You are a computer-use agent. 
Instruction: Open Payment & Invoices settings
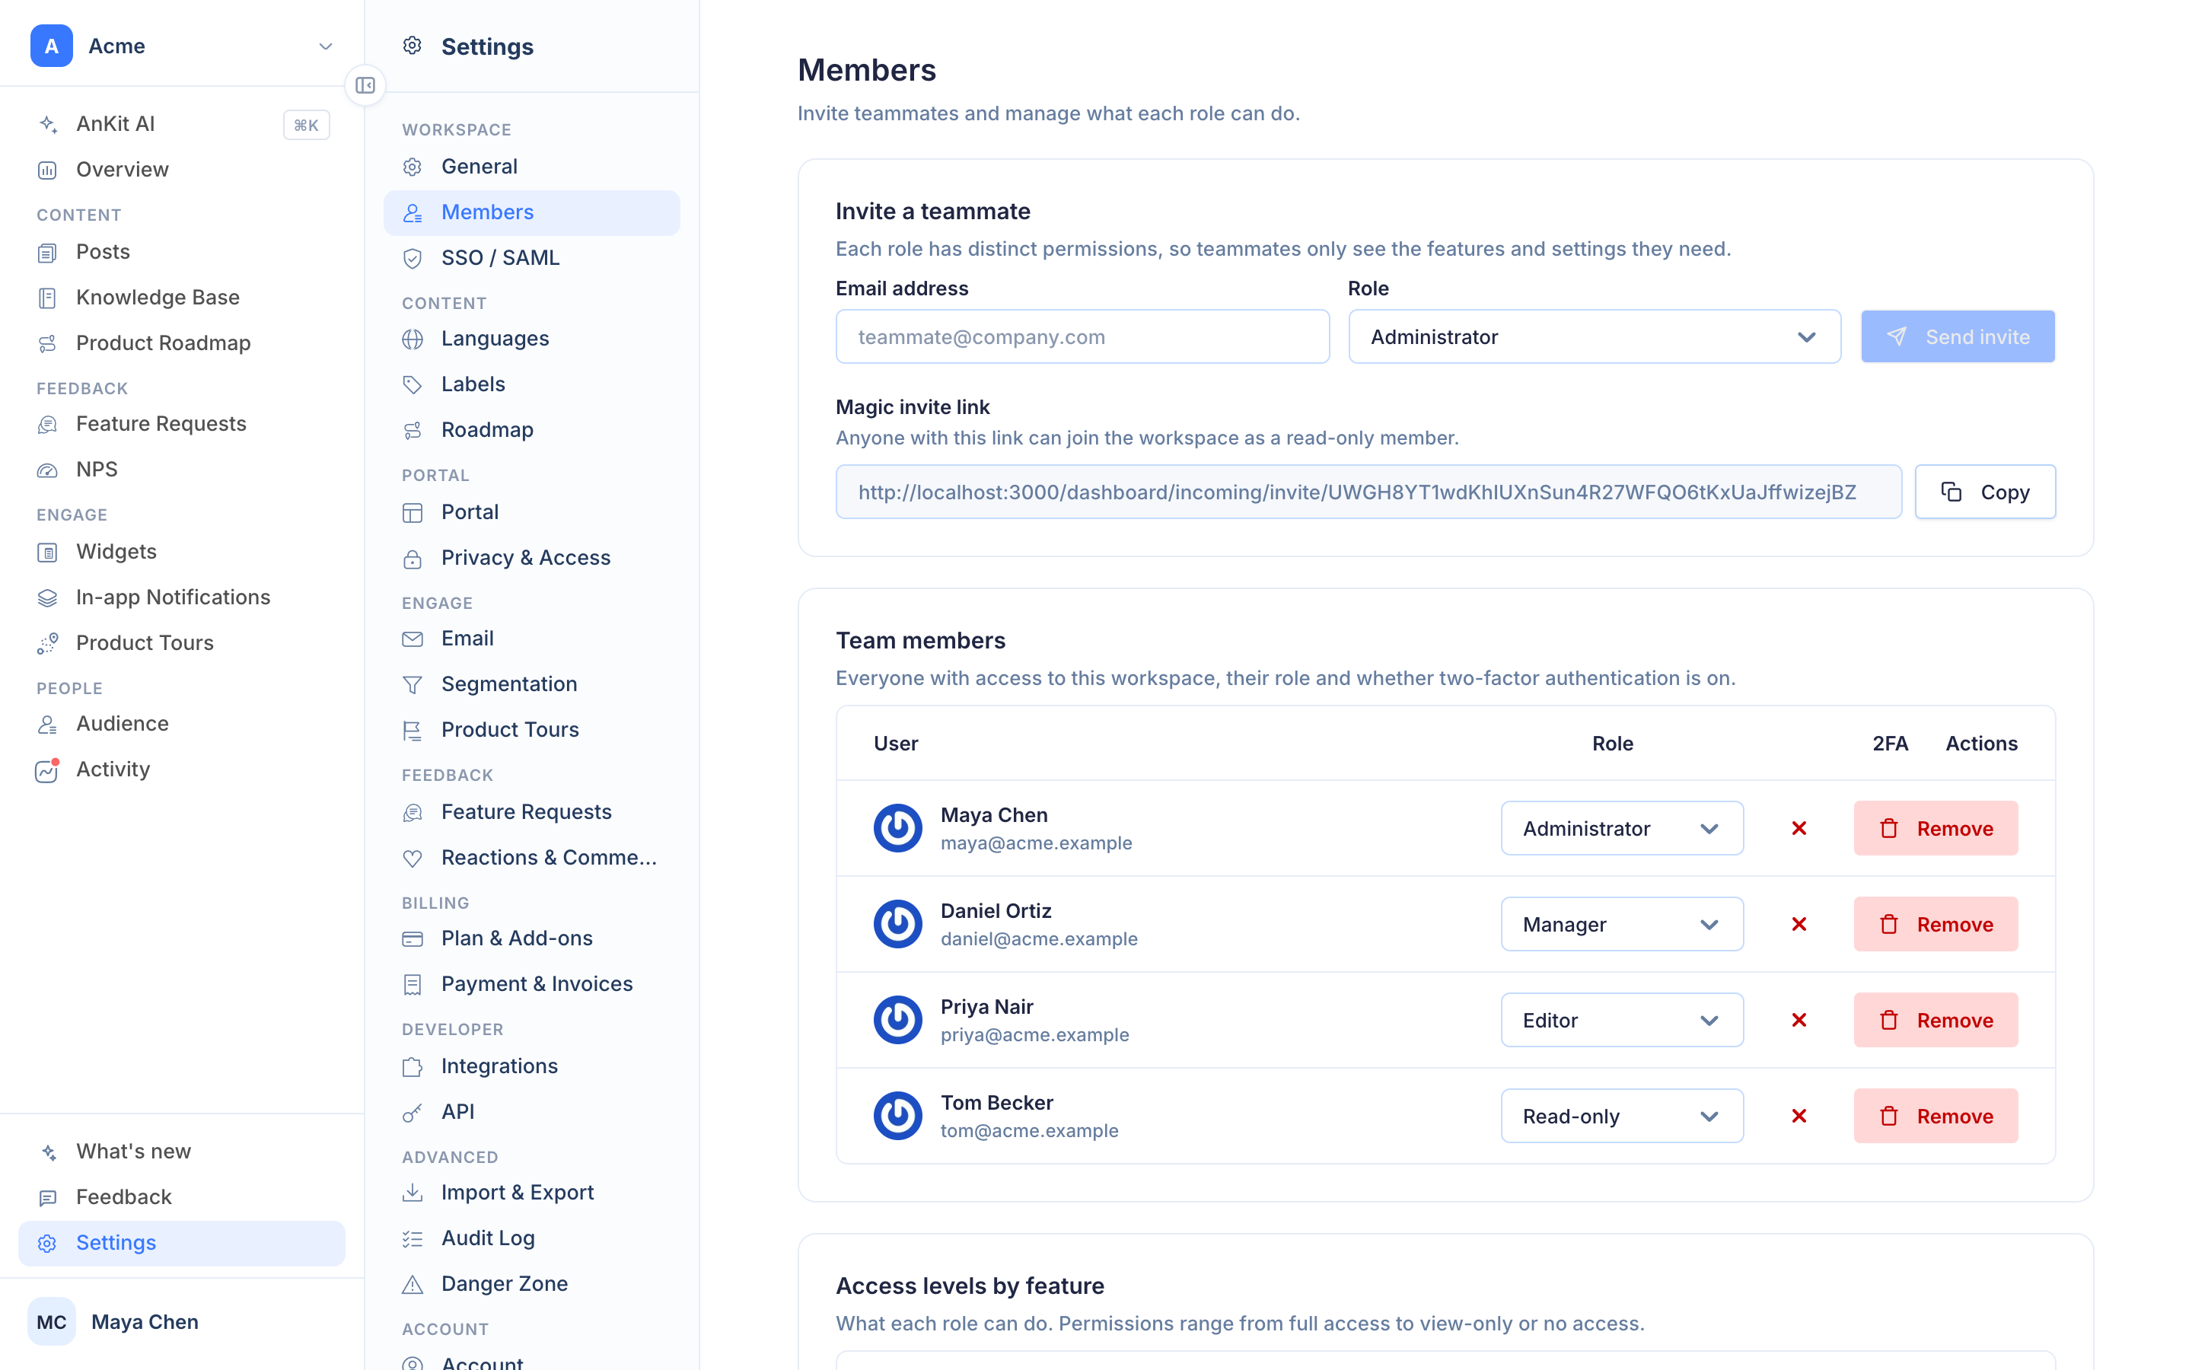pyautogui.click(x=532, y=984)
